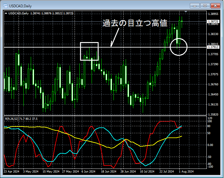Image resolution: width=224 pixels, height=178 pixels.
Task: Maximize the USDCAD,Daily chart window
Action: [205, 6]
